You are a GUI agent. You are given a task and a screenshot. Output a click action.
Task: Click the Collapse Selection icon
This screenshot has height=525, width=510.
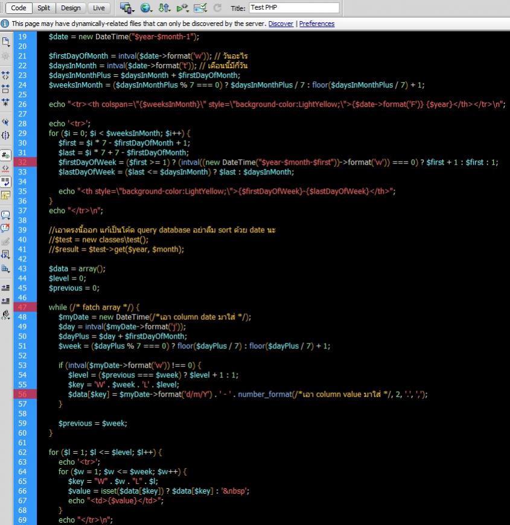[6, 89]
